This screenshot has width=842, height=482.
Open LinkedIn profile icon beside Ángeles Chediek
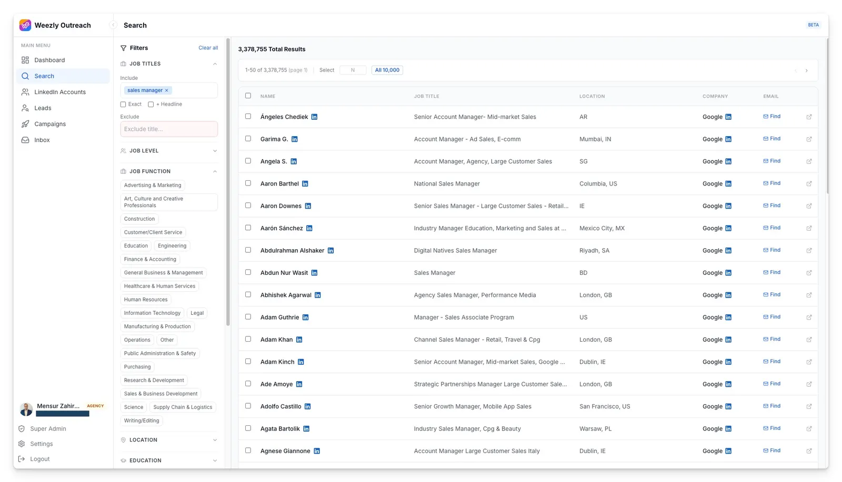click(x=314, y=117)
